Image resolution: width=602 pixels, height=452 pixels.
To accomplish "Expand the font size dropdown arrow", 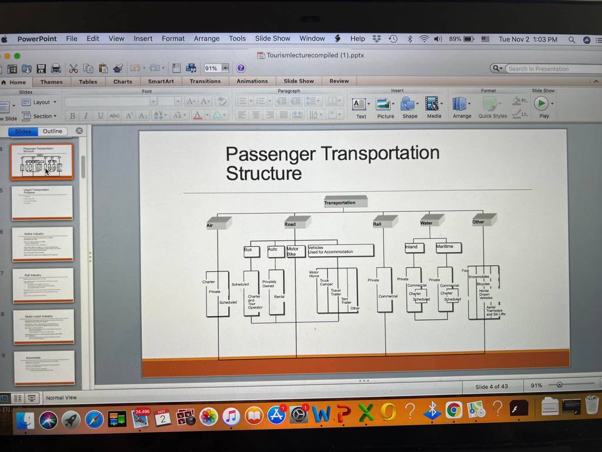I will point(178,101).
